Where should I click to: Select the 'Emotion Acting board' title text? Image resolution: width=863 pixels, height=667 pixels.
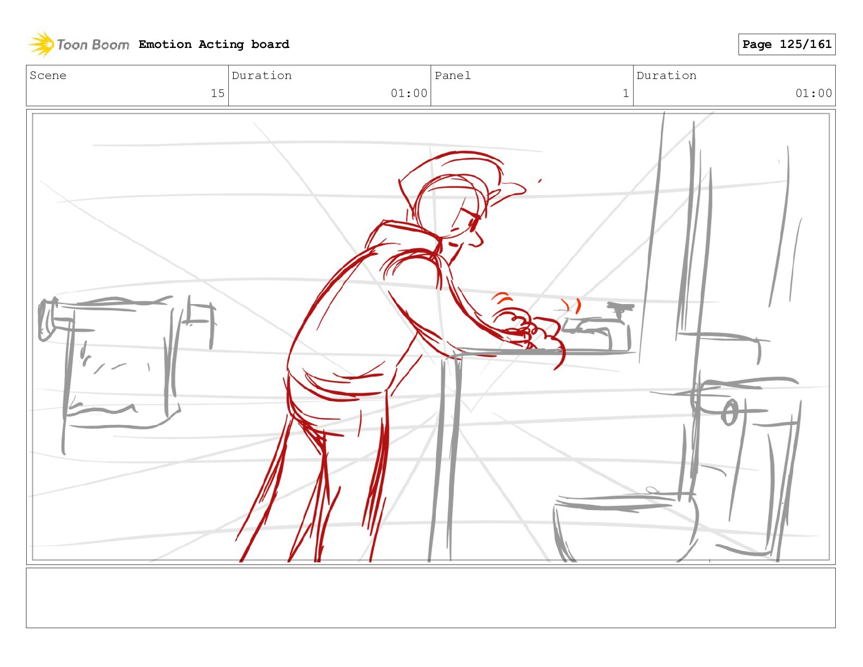[214, 44]
